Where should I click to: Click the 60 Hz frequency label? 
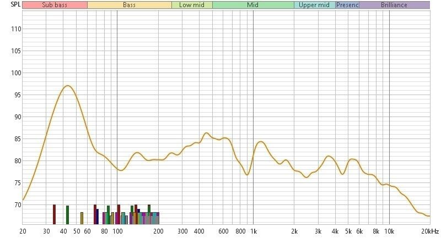[x=87, y=231]
